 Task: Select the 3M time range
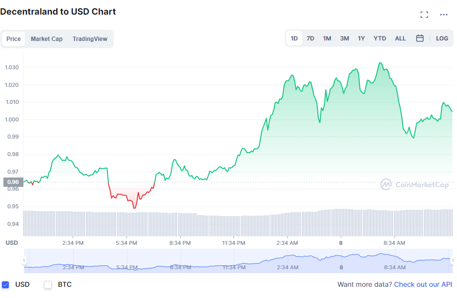[x=345, y=39]
